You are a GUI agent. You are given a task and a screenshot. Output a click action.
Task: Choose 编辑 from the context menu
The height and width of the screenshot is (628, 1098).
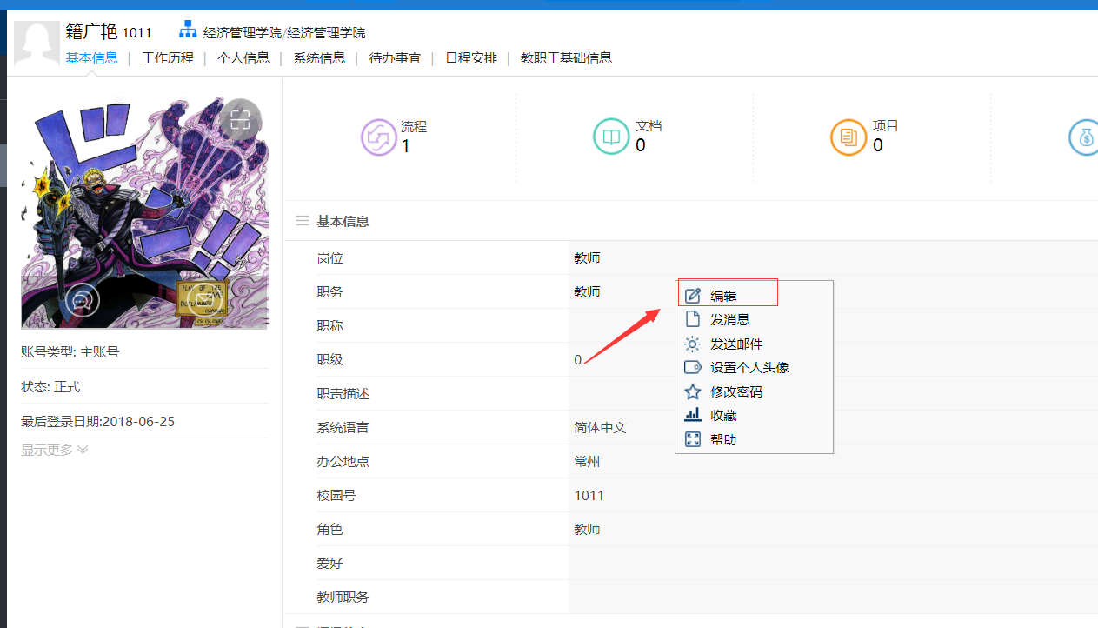click(723, 296)
